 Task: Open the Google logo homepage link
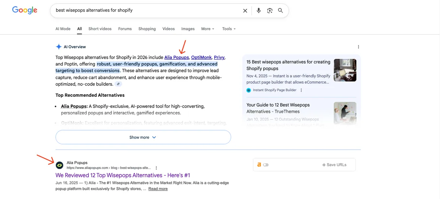pyautogui.click(x=25, y=10)
